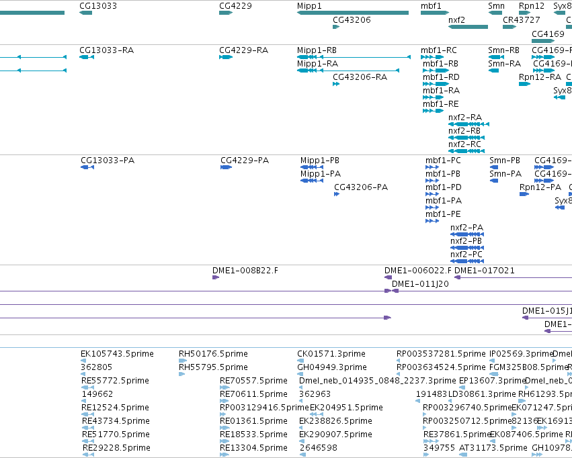Select cDNA entry 362805
572x458 pixels.
tap(96, 367)
